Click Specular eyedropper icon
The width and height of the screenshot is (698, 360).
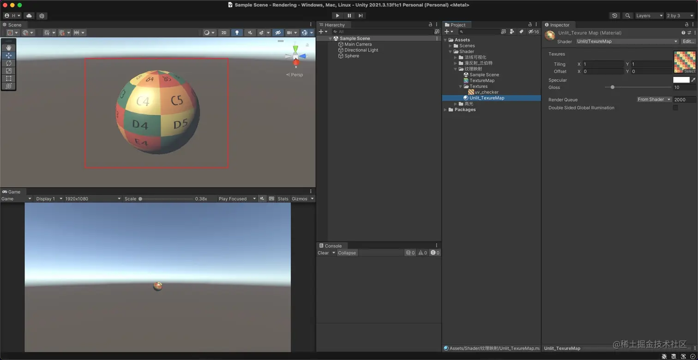point(693,80)
